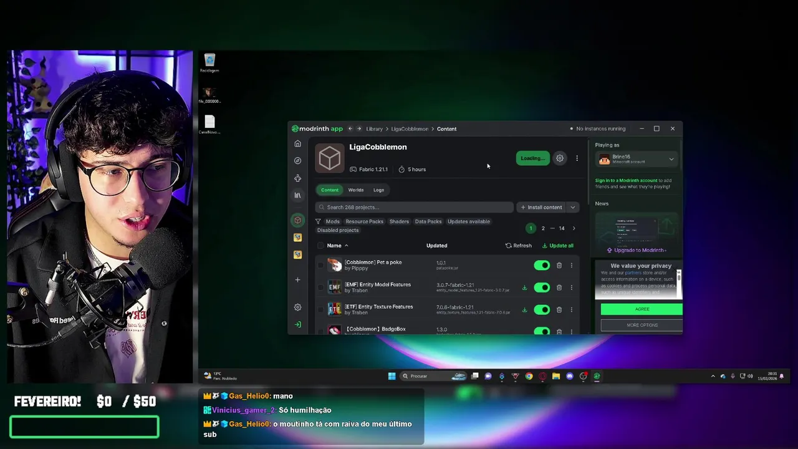Navigate back with the left arrow
This screenshot has height=449, width=798.
click(x=350, y=129)
